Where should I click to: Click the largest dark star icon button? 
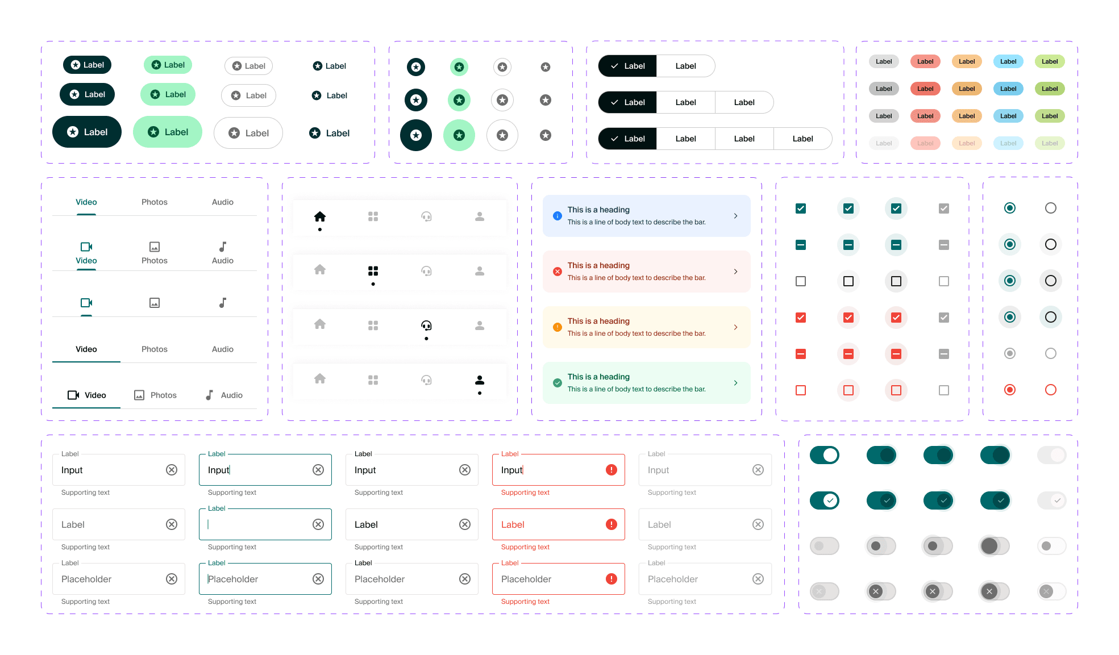click(416, 135)
